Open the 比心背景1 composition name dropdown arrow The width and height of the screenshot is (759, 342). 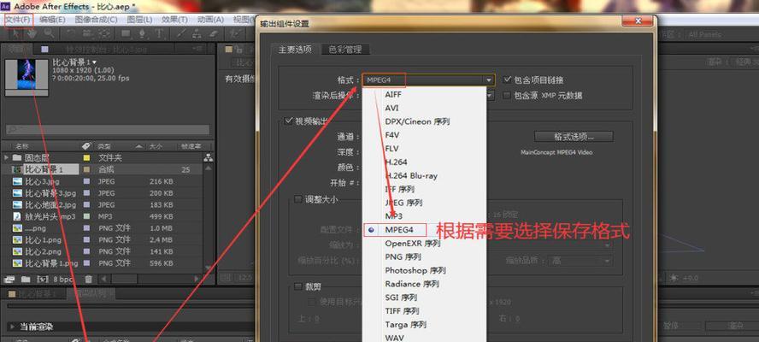[x=94, y=62]
